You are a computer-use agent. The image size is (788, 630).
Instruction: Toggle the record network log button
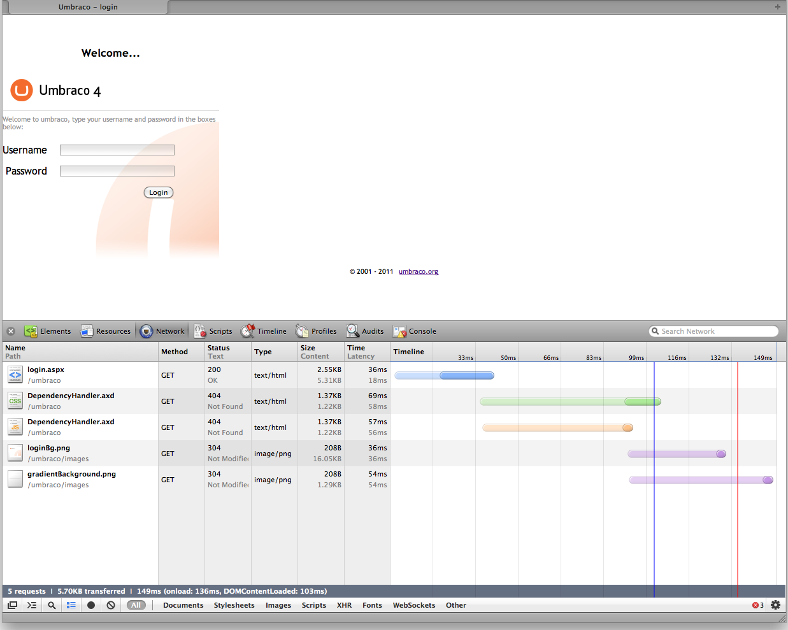91,605
